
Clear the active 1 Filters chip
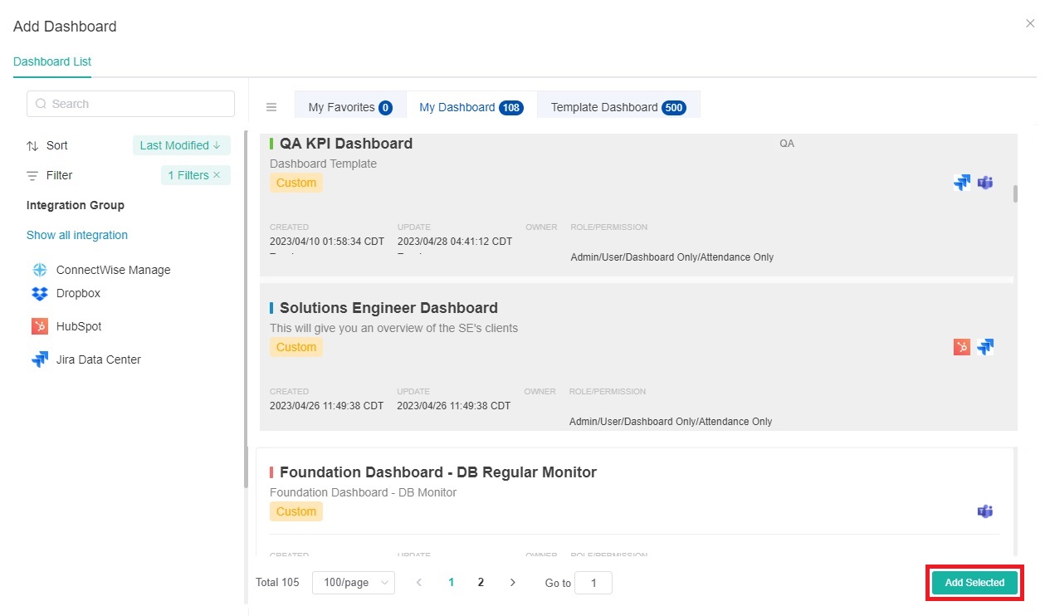[219, 175]
